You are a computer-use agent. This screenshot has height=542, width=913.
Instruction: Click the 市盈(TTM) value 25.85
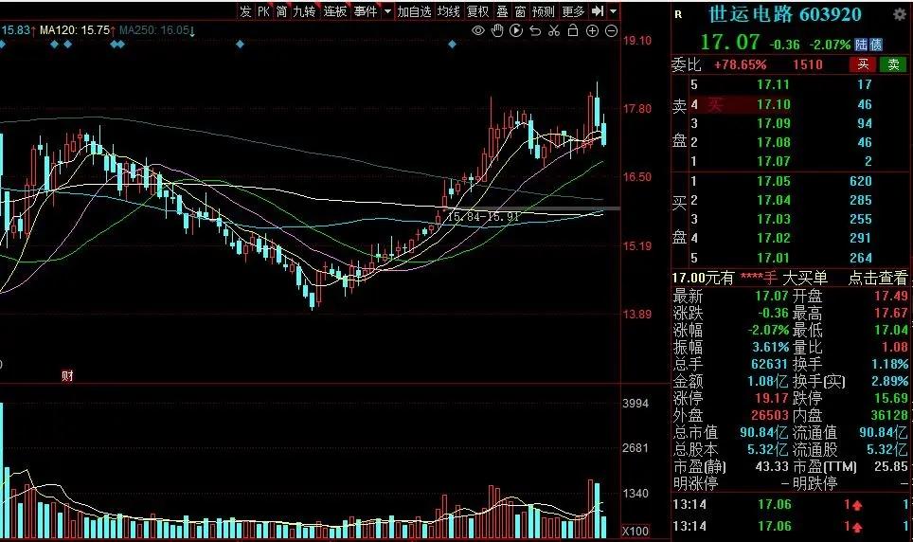(891, 467)
